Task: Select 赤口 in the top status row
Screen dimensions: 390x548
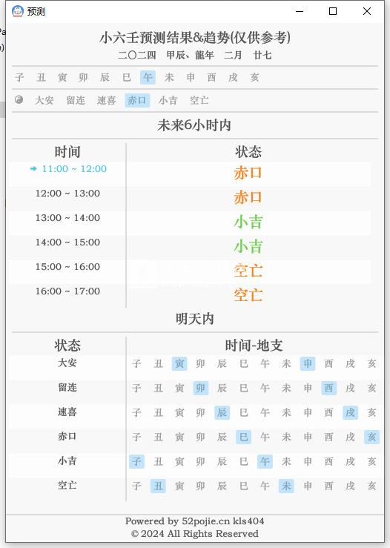Action: [x=137, y=100]
